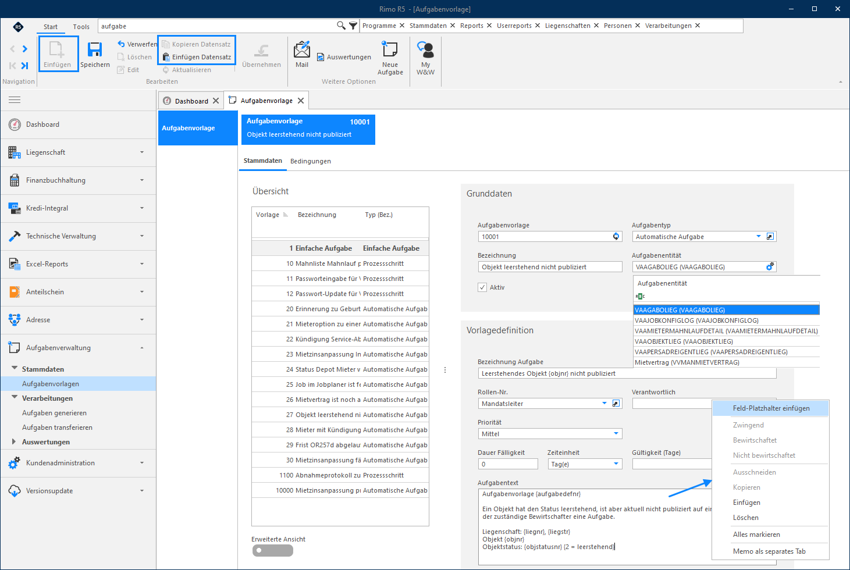Open the Tools ribbon tab
The width and height of the screenshot is (850, 570).
click(x=81, y=27)
